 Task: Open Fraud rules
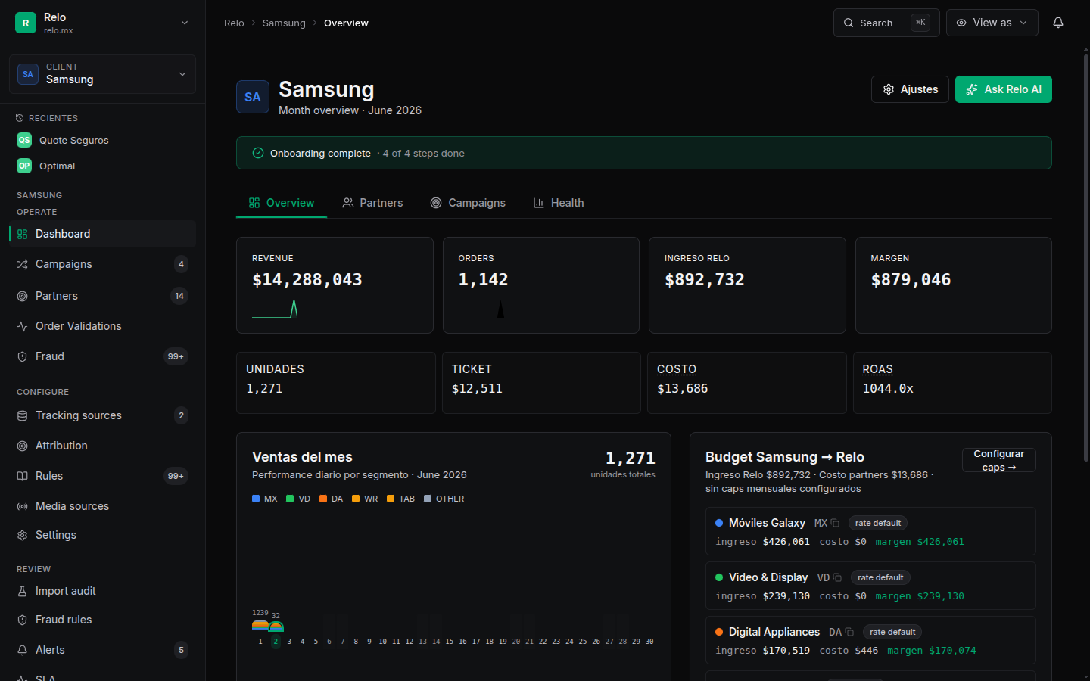click(x=102, y=620)
